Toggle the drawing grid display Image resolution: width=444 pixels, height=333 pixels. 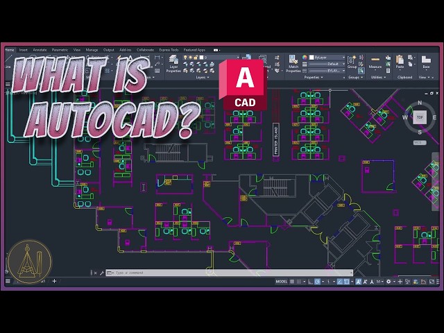[x=292, y=282]
